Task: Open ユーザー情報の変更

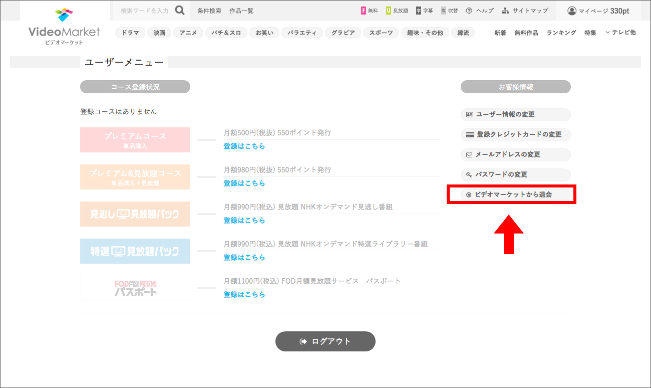Action: [516, 115]
